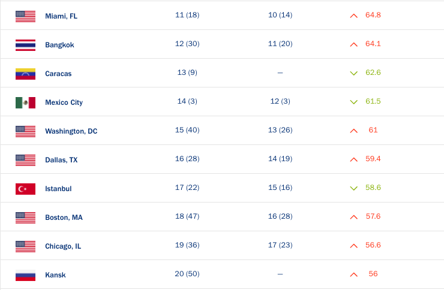This screenshot has width=444, height=290.
Task: Click the Thailand flag next to Bangkok
Action: point(25,45)
